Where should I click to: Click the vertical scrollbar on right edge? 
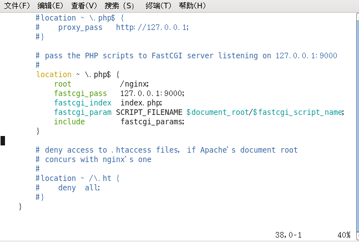pos(357,126)
